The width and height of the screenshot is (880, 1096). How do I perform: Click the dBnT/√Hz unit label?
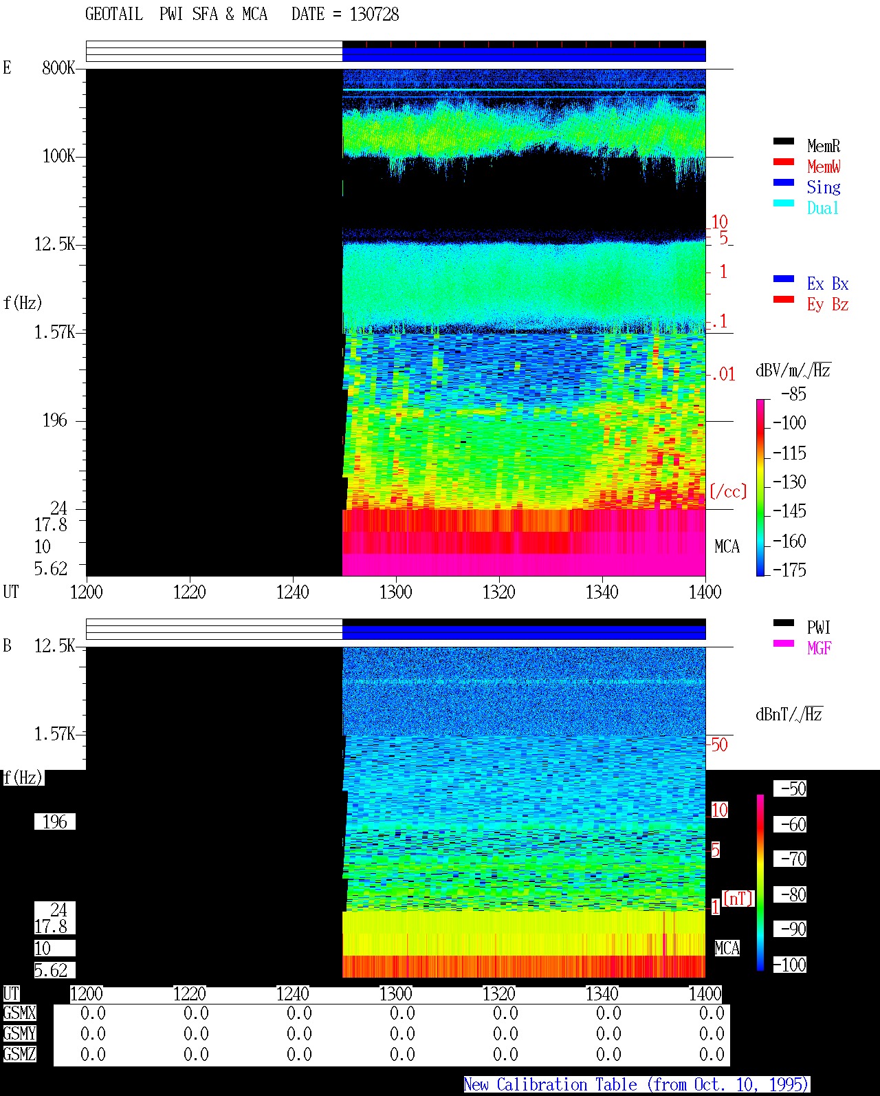pyautogui.click(x=789, y=714)
